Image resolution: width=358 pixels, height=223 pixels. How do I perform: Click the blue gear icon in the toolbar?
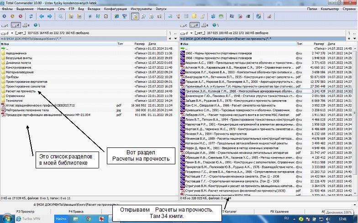5,16
